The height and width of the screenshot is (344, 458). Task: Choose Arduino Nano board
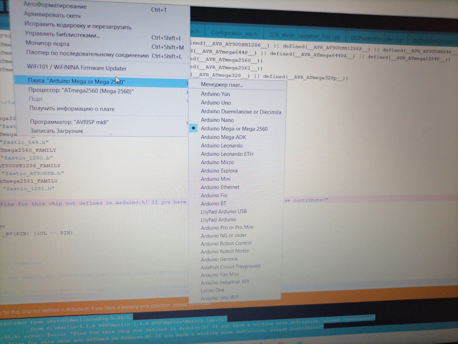[217, 120]
